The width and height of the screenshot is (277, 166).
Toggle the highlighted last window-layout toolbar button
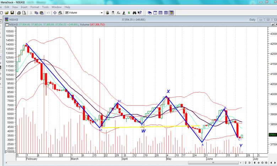(x=172, y=13)
